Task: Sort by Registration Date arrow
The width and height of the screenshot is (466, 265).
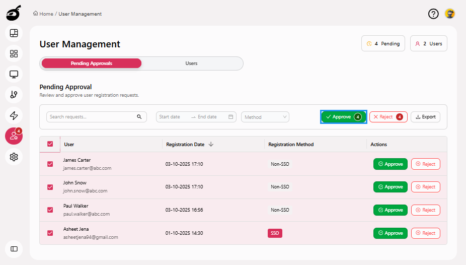Action: [x=211, y=144]
